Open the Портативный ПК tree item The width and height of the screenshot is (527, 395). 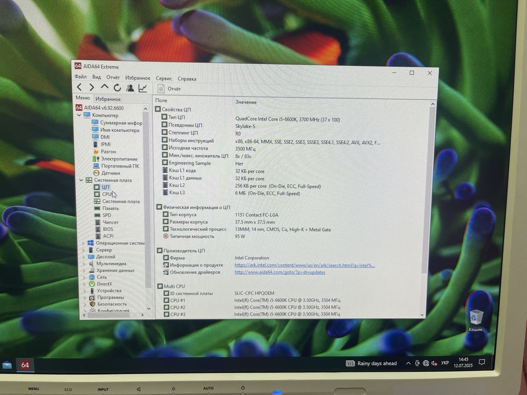[116, 166]
